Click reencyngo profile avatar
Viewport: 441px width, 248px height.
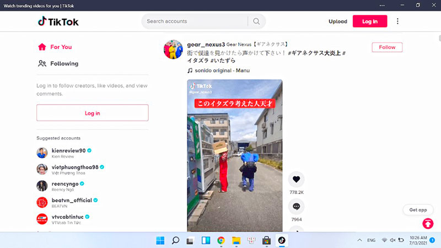(42, 186)
